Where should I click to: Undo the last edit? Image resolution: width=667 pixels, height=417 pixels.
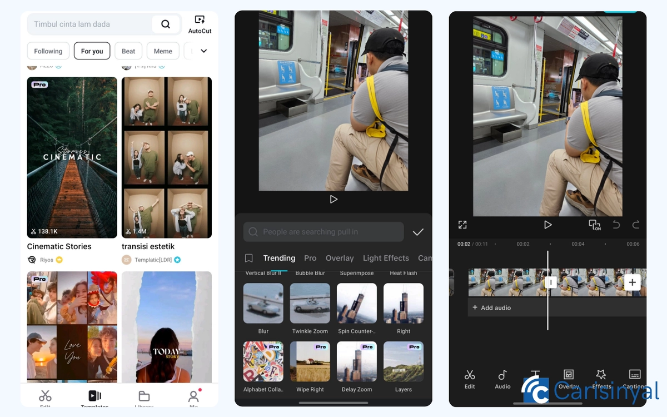616,225
